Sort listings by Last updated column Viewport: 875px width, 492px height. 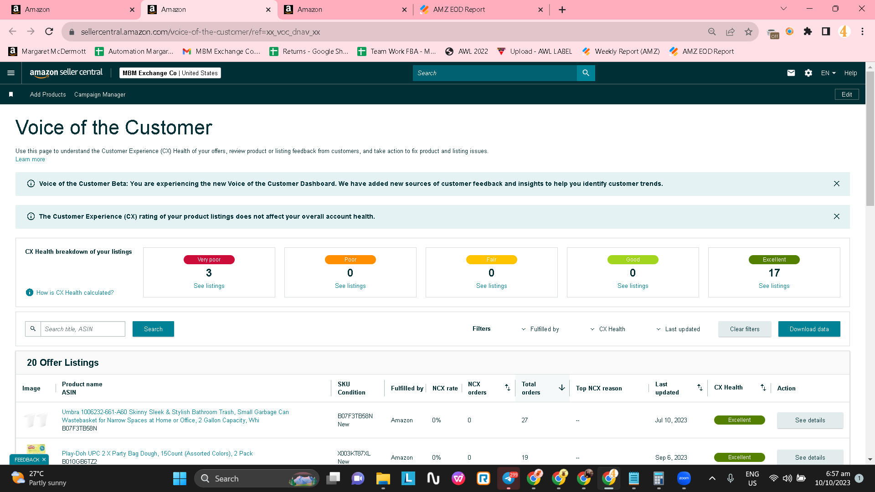click(x=700, y=388)
